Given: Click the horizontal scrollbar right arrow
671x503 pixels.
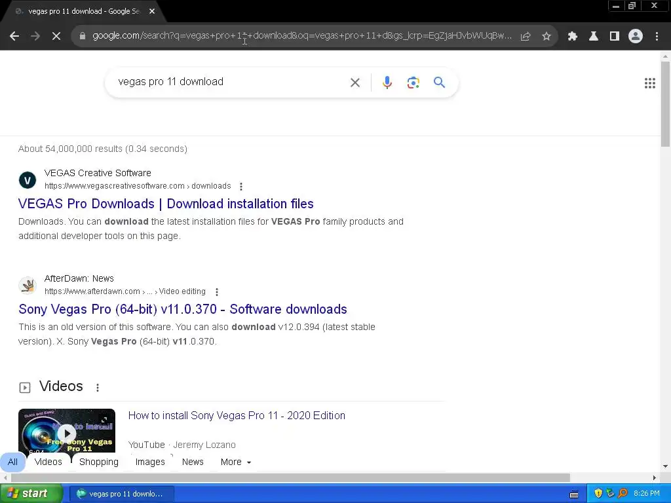Looking at the screenshot, I should click(655, 477).
